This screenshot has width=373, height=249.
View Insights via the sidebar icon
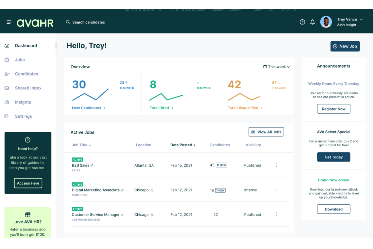pos(7,102)
